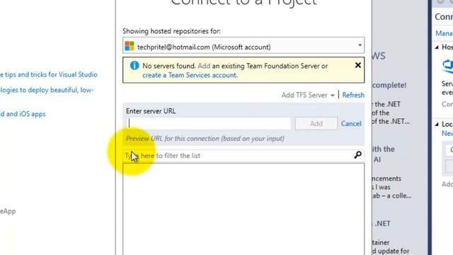453x255 pixels.
Task: Open tips and tricks for Visual Studio link
Action: point(49,74)
